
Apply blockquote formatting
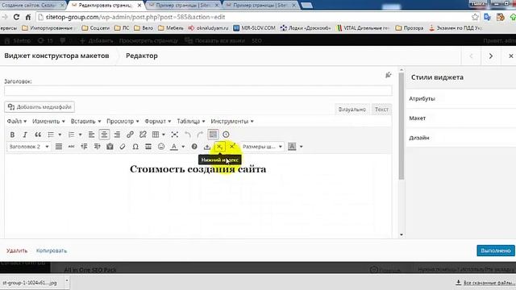(38, 135)
